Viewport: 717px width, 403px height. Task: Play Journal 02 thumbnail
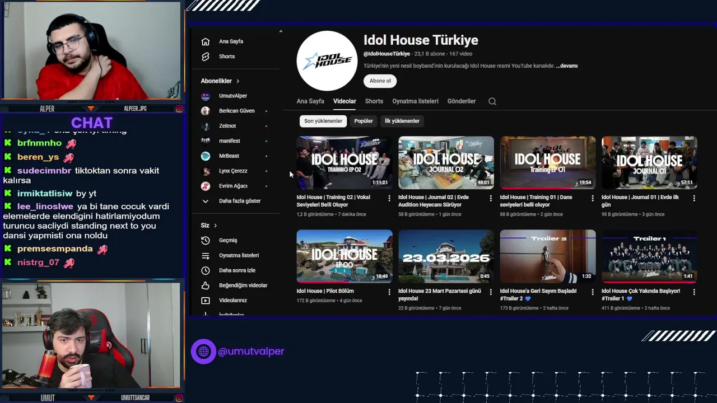coord(446,162)
